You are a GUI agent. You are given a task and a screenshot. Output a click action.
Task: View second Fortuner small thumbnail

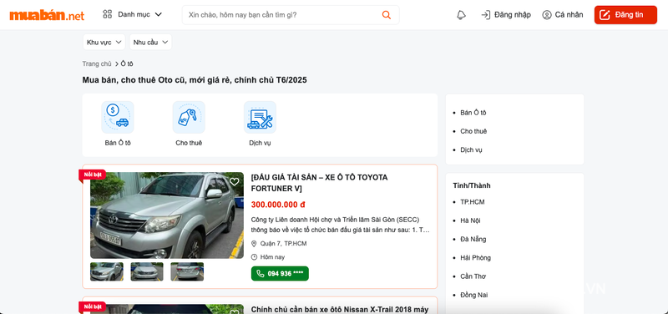click(x=147, y=271)
